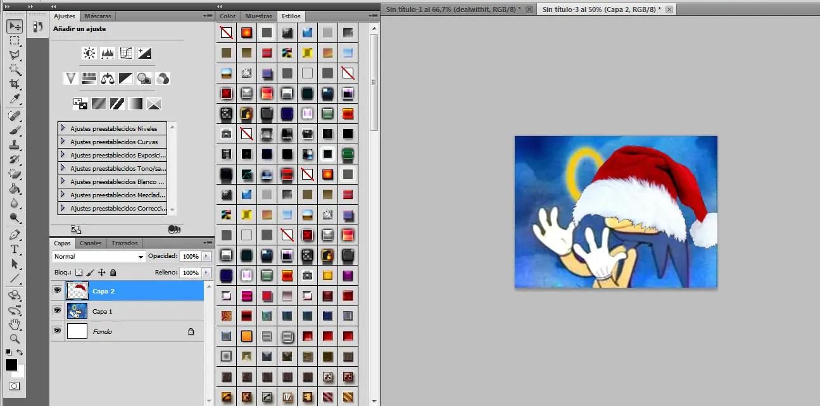This screenshot has width=820, height=406.
Task: Pick the Lasso tool
Action: coord(14,55)
